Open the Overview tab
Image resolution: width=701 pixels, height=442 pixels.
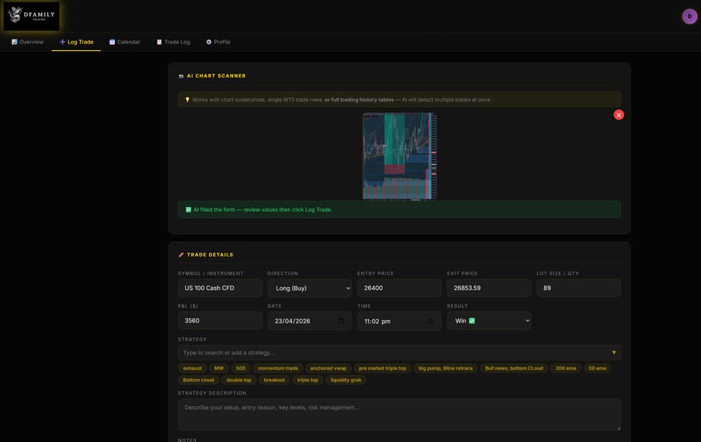click(x=27, y=42)
